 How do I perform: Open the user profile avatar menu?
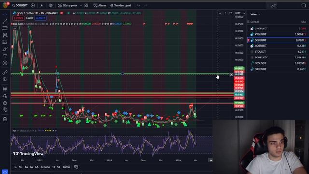click(x=6, y=5)
